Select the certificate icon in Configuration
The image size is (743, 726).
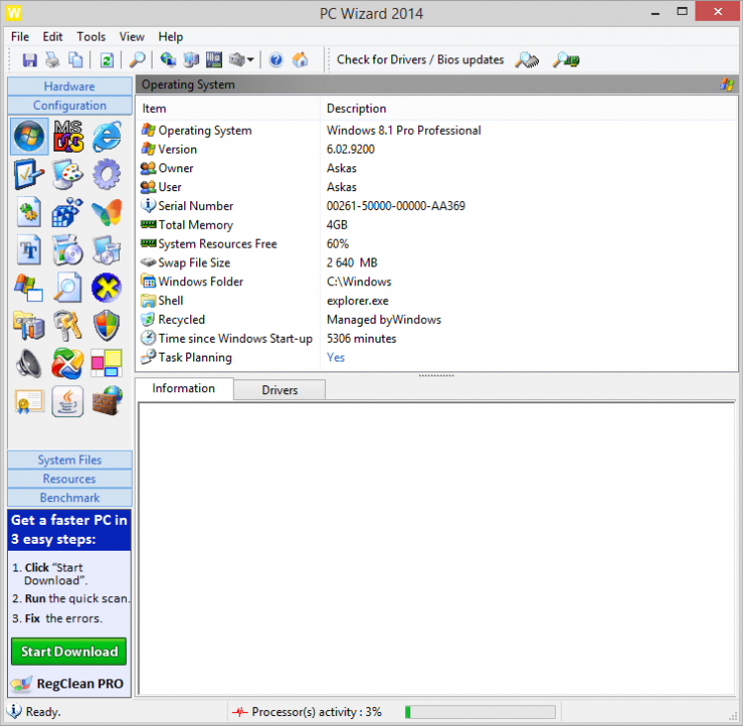(30, 401)
